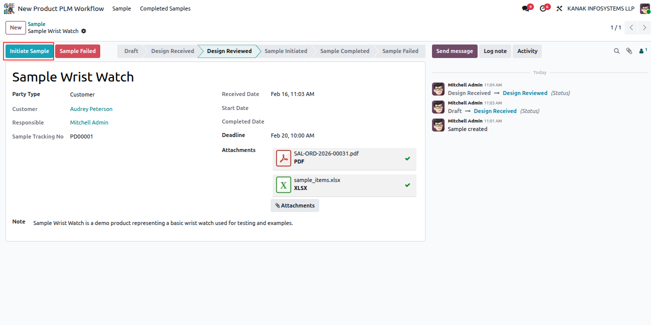Open responsible Mitchell Admin link
The width and height of the screenshot is (651, 325).
(x=89, y=122)
